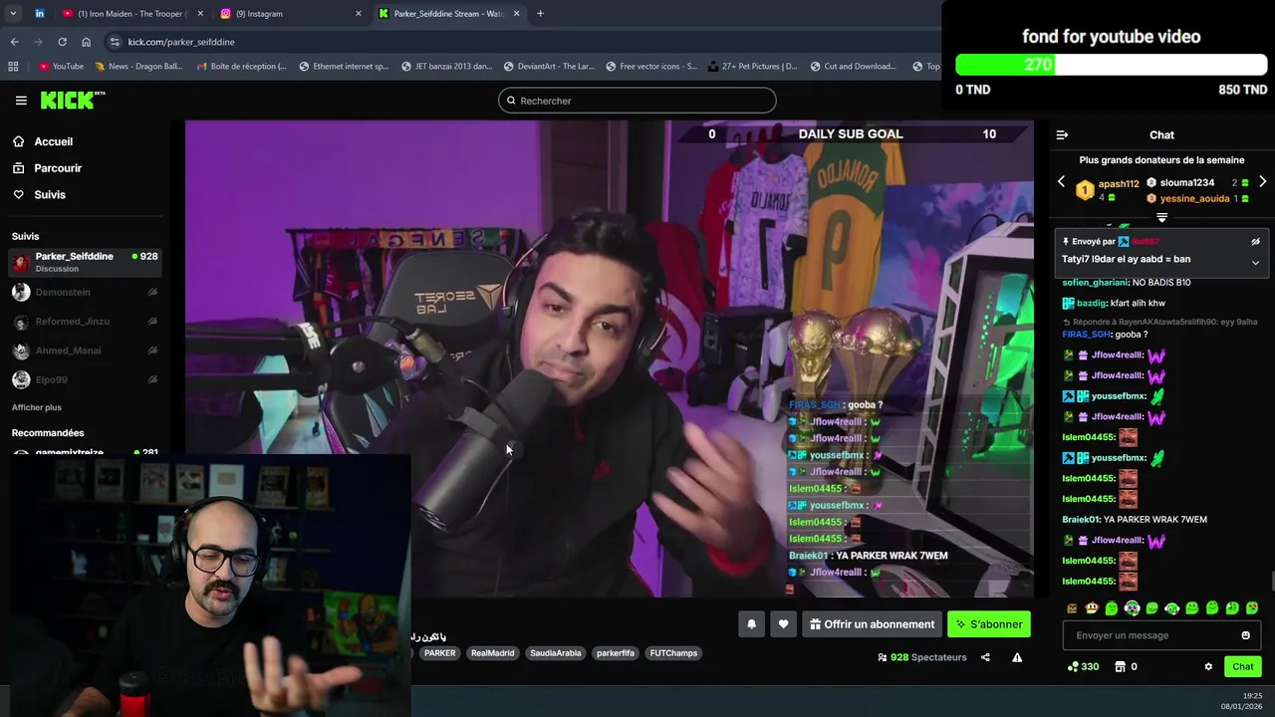Open Boîte de réception bookmark
The image size is (1275, 717).
[x=242, y=67]
